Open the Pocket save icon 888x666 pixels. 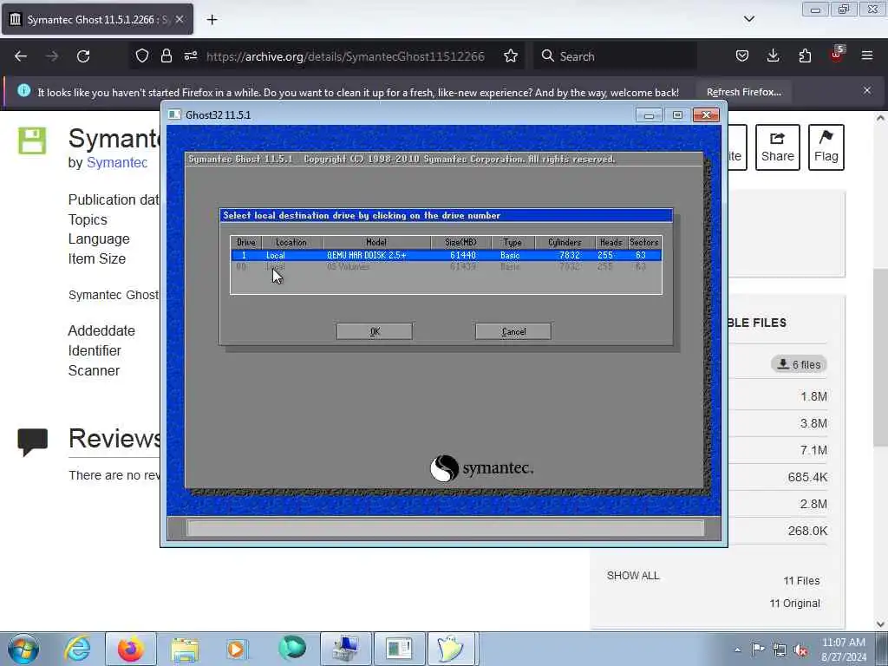742,56
